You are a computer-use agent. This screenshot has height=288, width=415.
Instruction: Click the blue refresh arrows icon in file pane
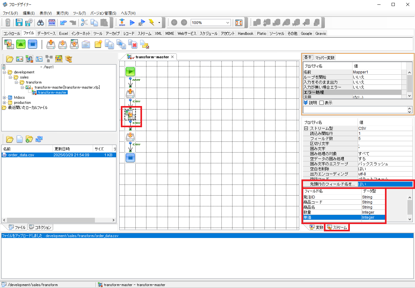(x=39, y=139)
